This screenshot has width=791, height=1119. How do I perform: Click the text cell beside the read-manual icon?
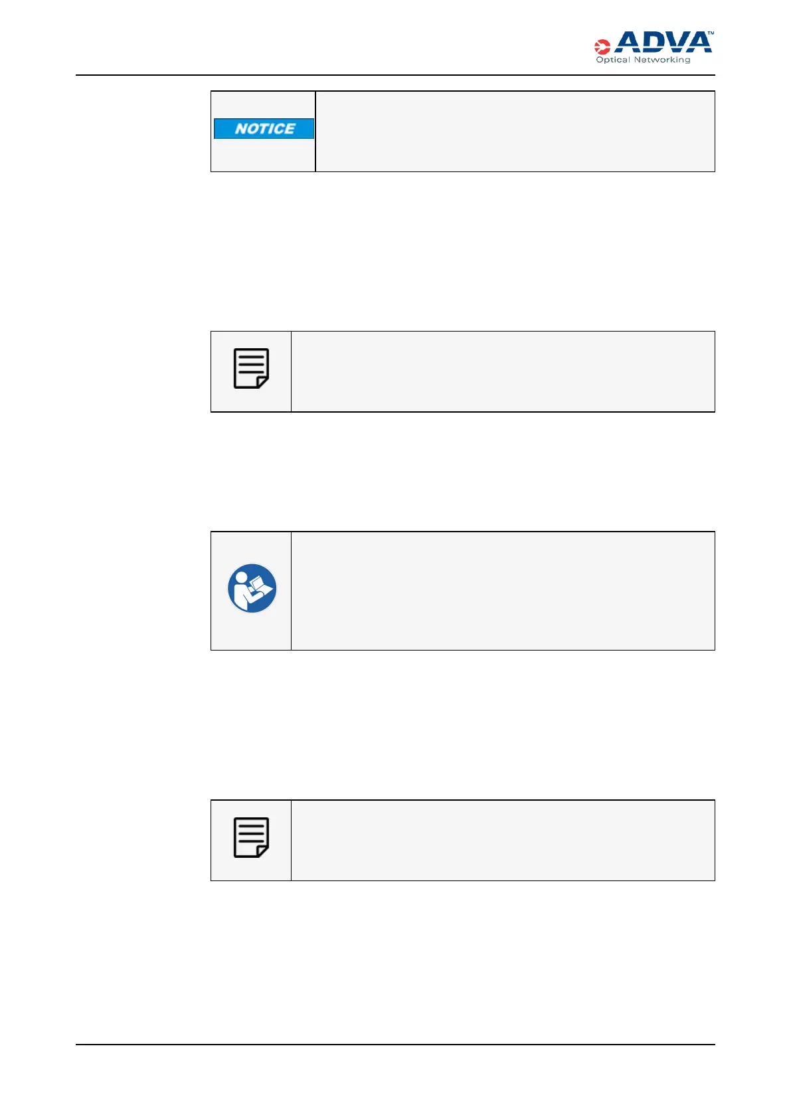click(x=503, y=591)
